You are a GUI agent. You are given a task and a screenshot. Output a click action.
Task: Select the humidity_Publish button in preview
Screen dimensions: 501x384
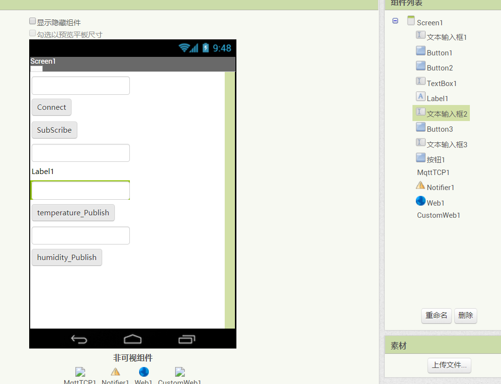(67, 257)
